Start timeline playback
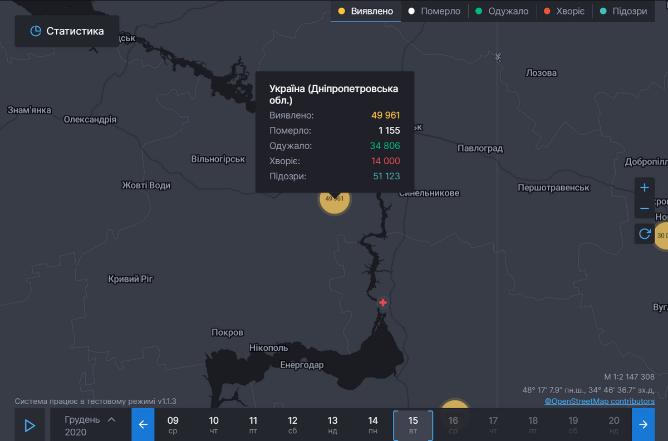The image size is (668, 441). (30, 425)
